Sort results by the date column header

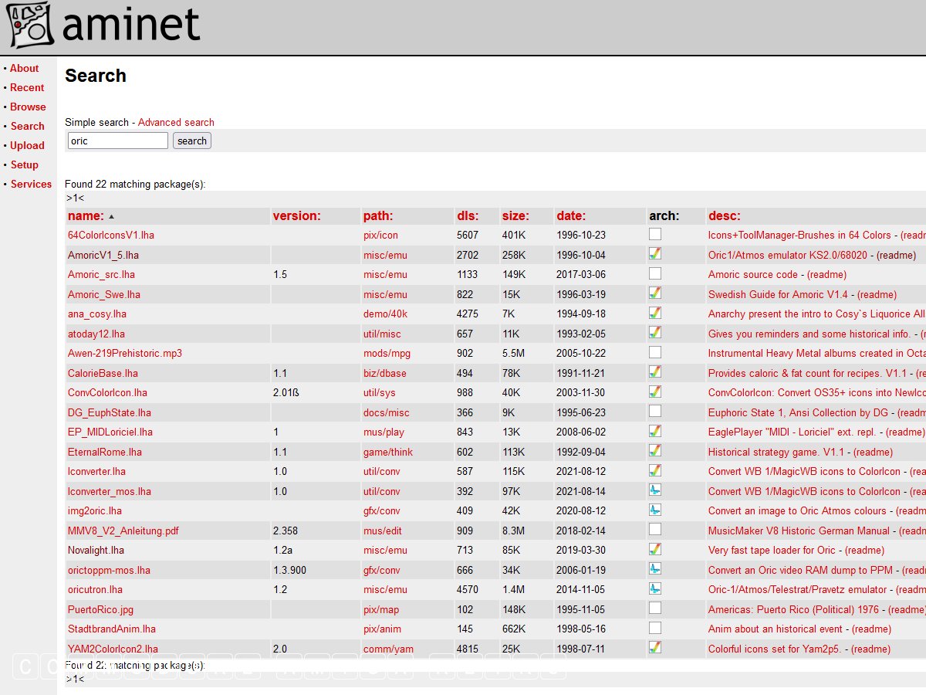[571, 216]
